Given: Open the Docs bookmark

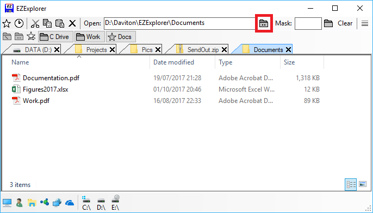Looking at the screenshot, I should point(121,37).
